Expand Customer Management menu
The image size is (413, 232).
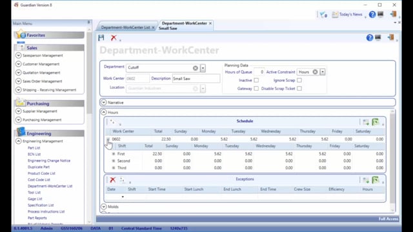click(19, 64)
